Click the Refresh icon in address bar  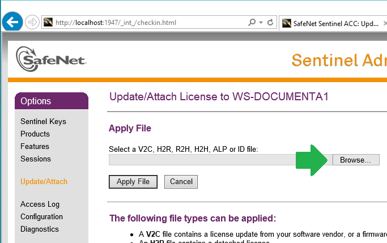270,23
